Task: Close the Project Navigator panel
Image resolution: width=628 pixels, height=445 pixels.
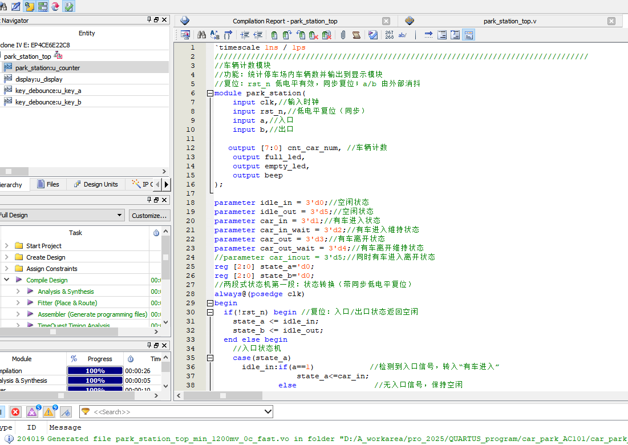Action: click(x=164, y=19)
